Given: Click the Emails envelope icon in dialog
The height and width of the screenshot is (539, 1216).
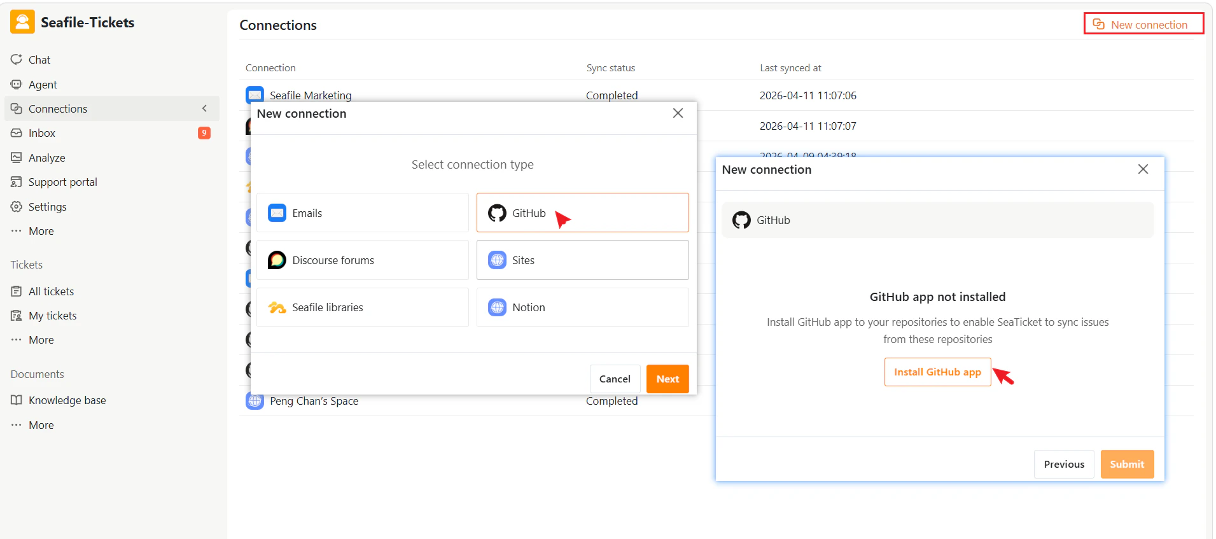Looking at the screenshot, I should pyautogui.click(x=277, y=213).
